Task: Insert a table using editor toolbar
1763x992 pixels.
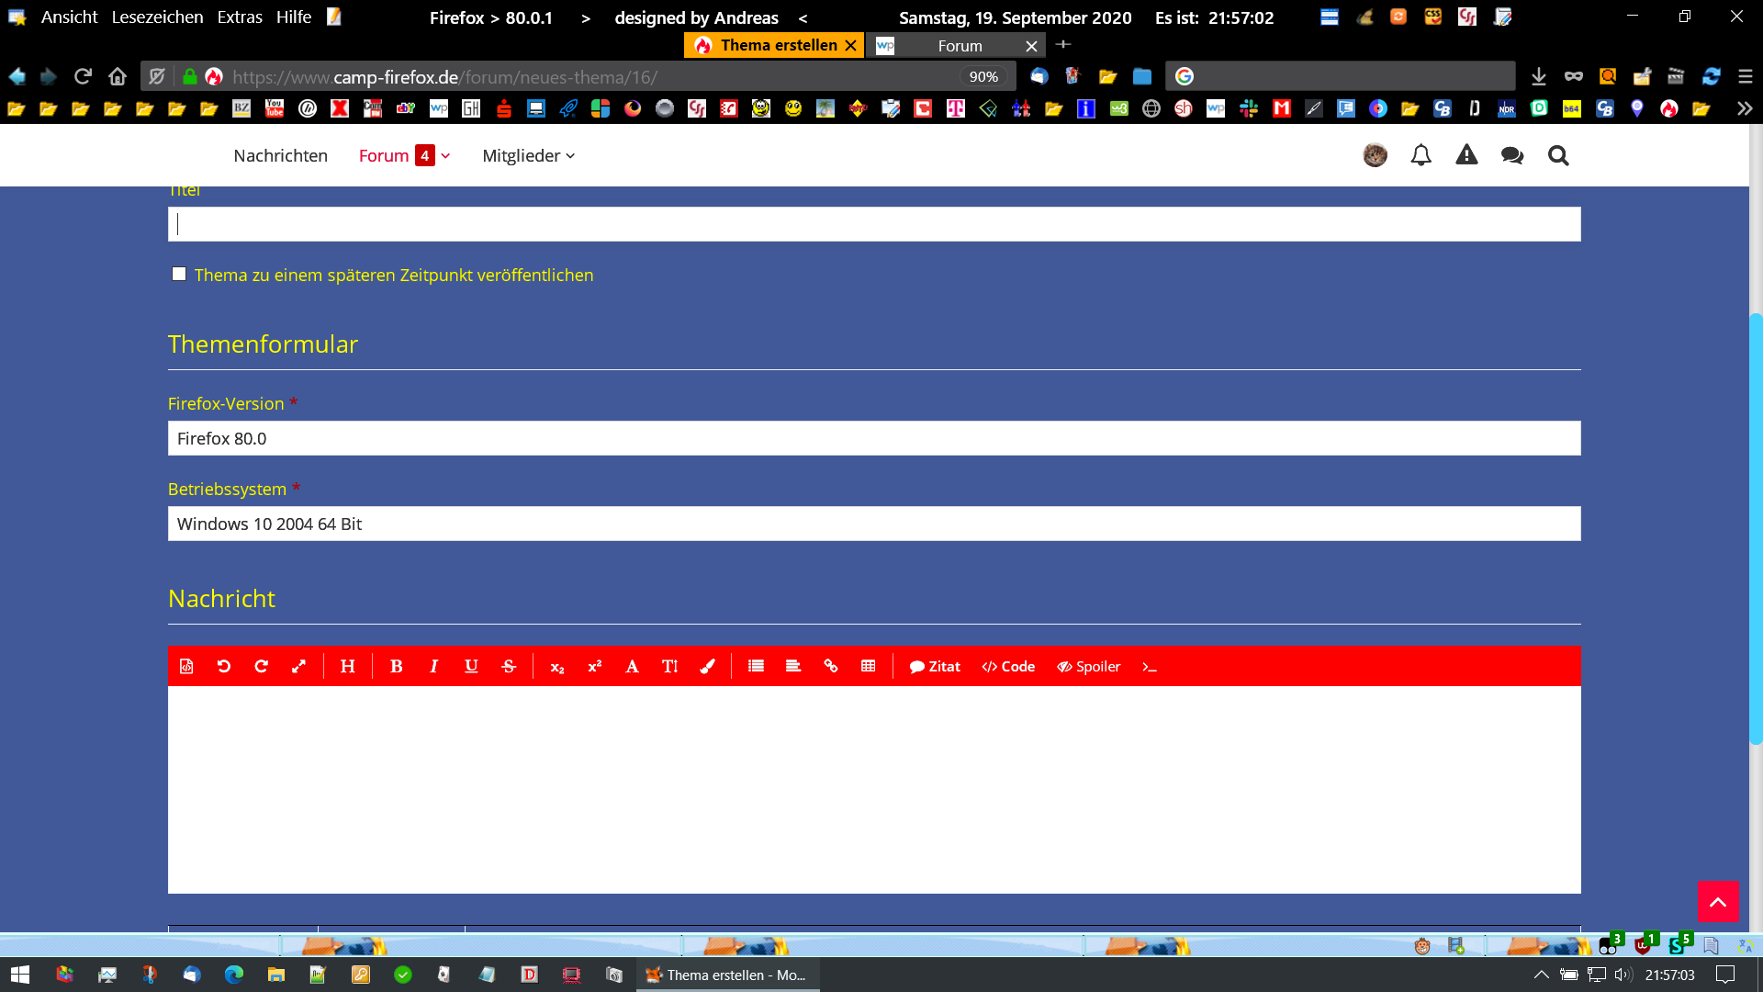Action: tap(868, 667)
